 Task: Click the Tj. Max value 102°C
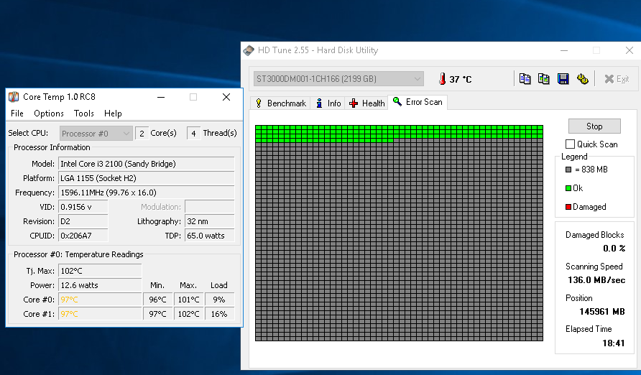(x=100, y=271)
